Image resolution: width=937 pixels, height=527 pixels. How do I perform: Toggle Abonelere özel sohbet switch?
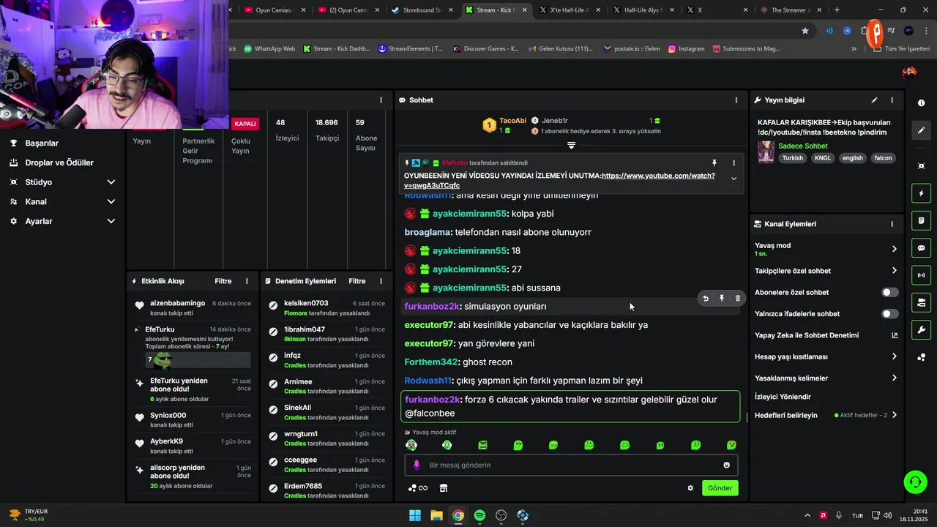tap(889, 292)
